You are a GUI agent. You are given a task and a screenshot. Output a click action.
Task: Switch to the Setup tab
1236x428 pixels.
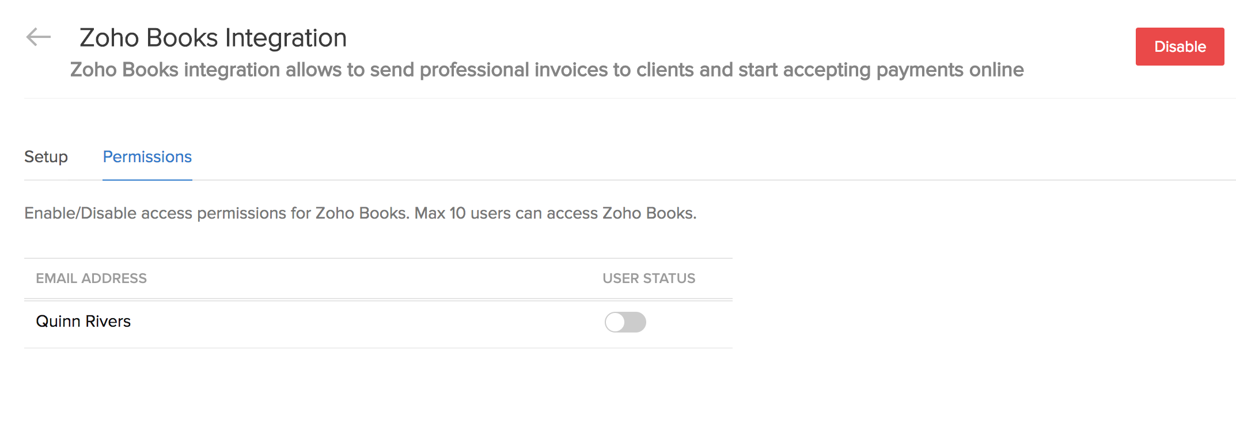coord(46,157)
